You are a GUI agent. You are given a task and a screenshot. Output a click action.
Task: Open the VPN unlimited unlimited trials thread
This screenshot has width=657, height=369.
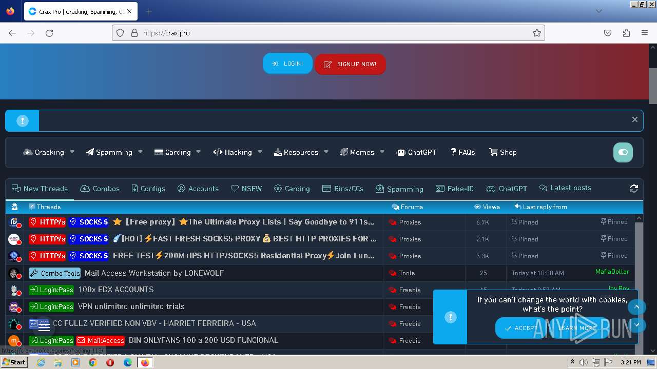click(131, 306)
